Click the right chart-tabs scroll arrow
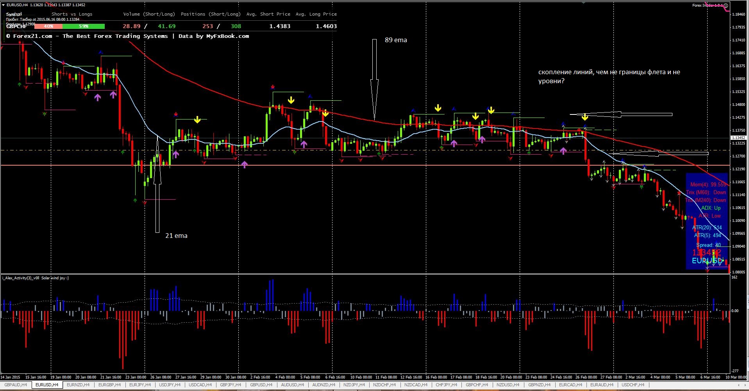 (745, 385)
